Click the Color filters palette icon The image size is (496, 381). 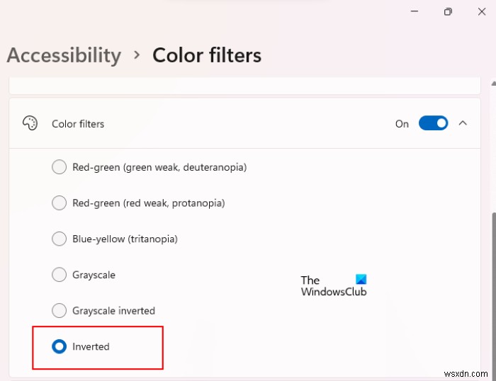click(x=30, y=123)
